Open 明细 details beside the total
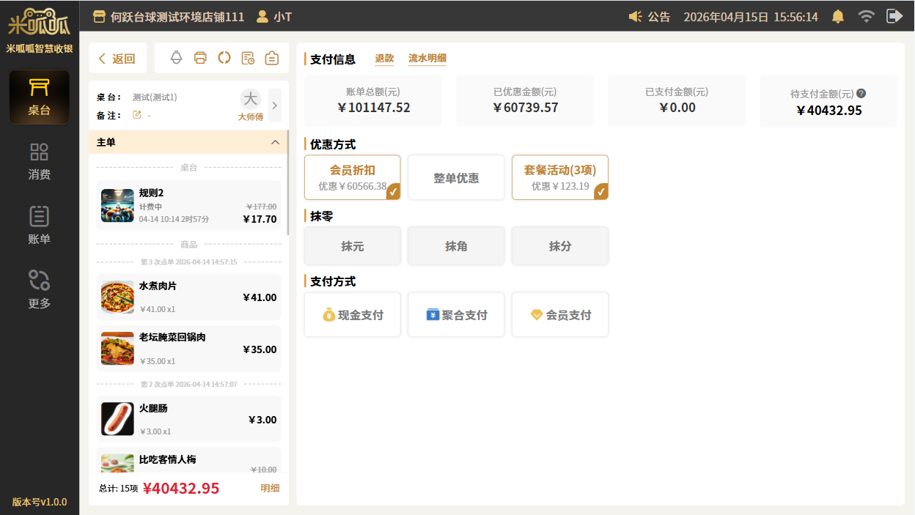 click(x=270, y=489)
